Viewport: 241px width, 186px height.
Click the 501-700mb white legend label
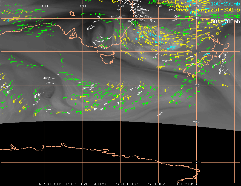pyautogui.click(x=225, y=21)
